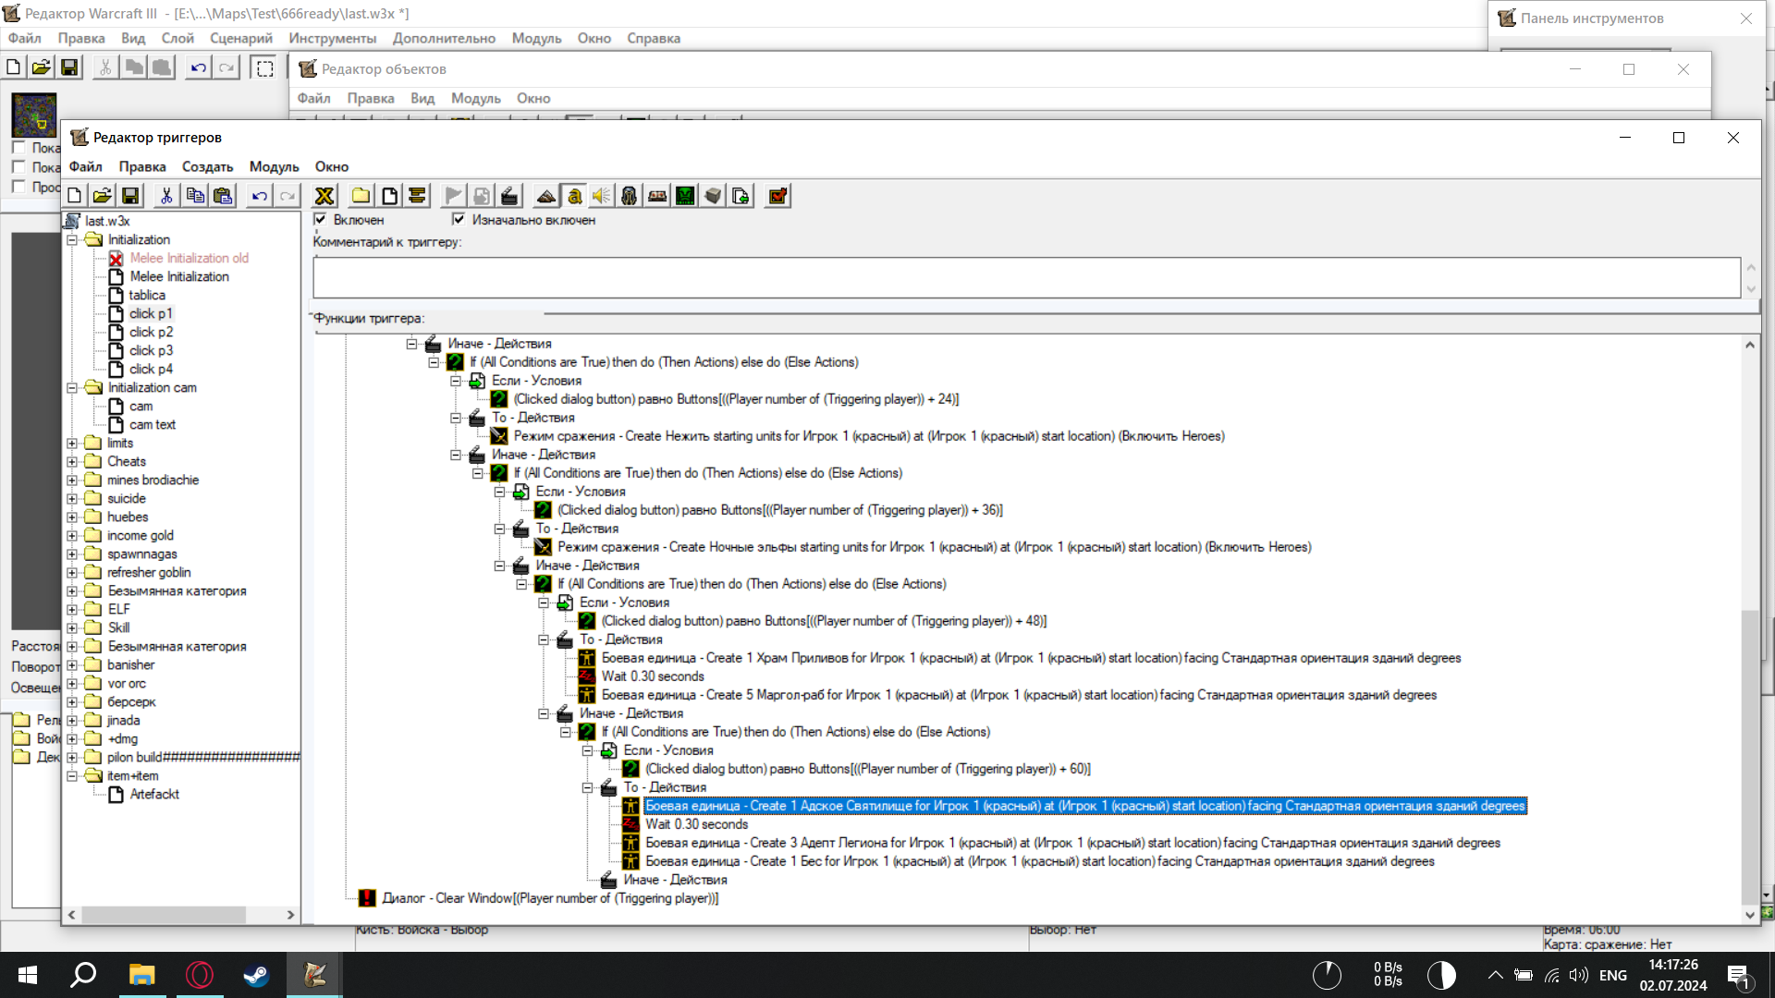
Task: Cut selection with Trigger Editor scissors icon
Action: click(166, 196)
